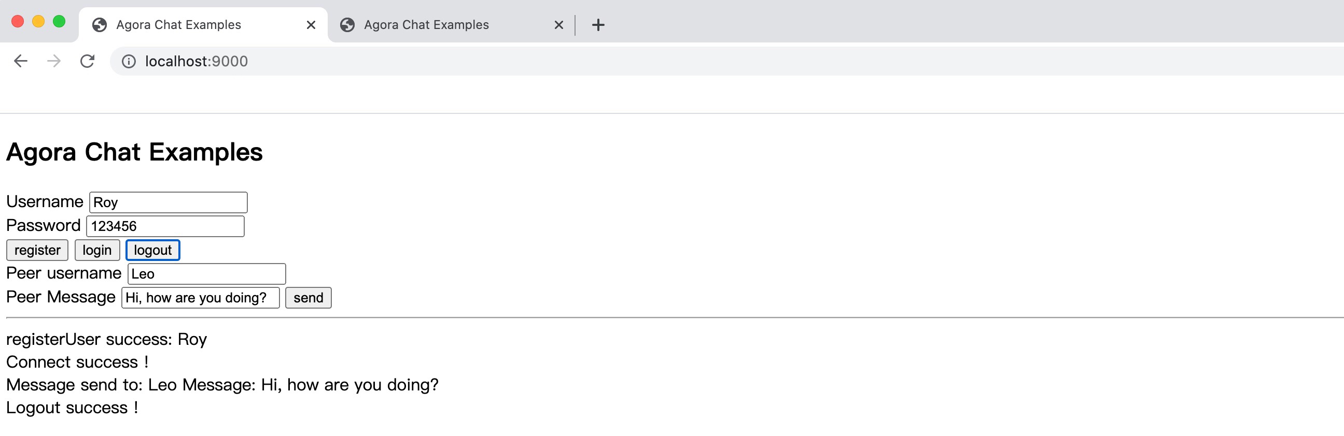This screenshot has height=436, width=1344.
Task: Close the first Agora Chat Examples tab
Action: tap(311, 25)
